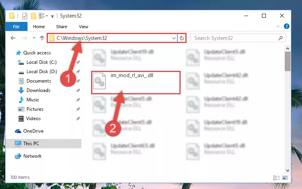
Task: Click the '100 items' status text
Action: point(20,177)
